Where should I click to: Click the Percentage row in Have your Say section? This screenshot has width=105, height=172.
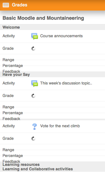click(52, 113)
